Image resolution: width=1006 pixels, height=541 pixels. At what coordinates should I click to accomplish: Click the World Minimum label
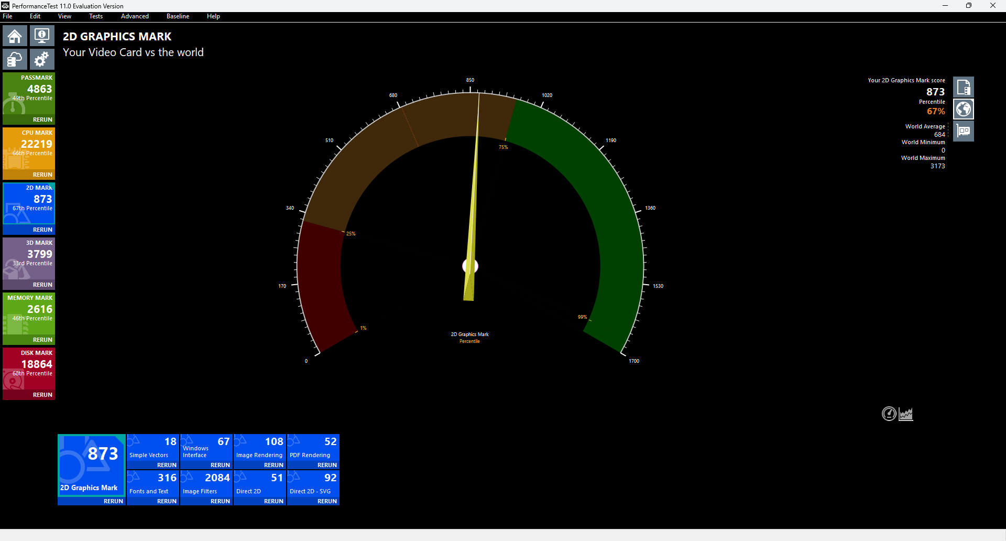click(923, 142)
